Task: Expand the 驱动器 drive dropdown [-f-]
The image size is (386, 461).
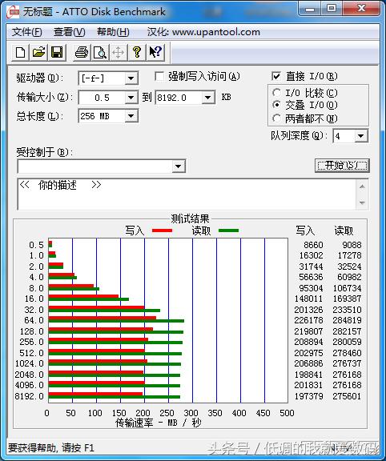Action: tap(131, 78)
